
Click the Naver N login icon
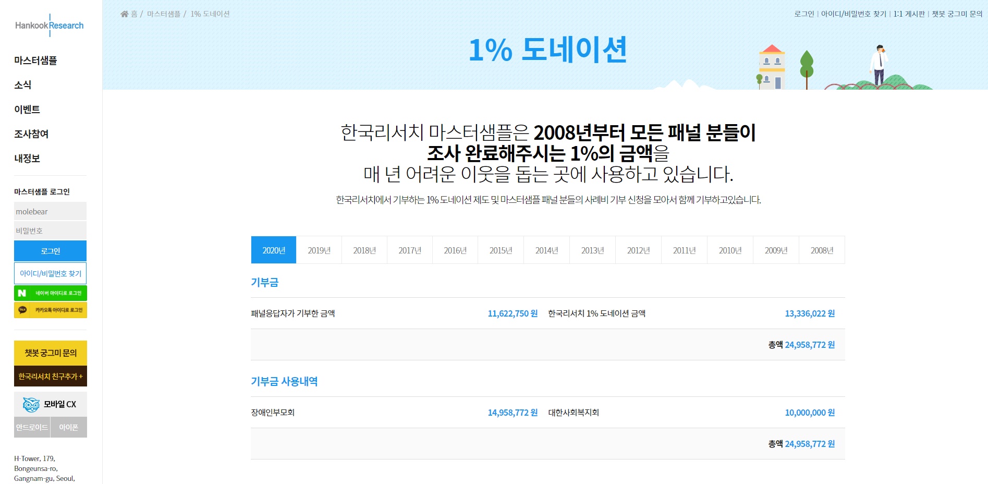(x=22, y=293)
